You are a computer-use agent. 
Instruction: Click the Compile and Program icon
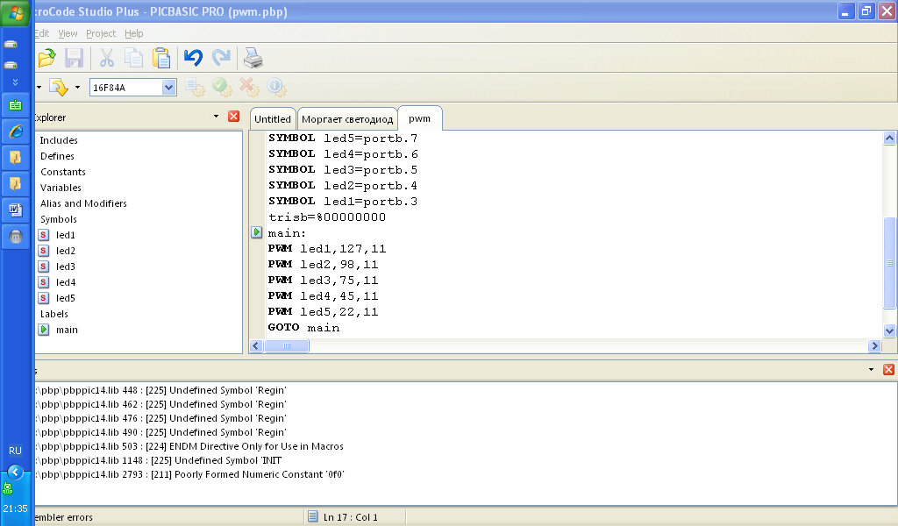(x=59, y=88)
